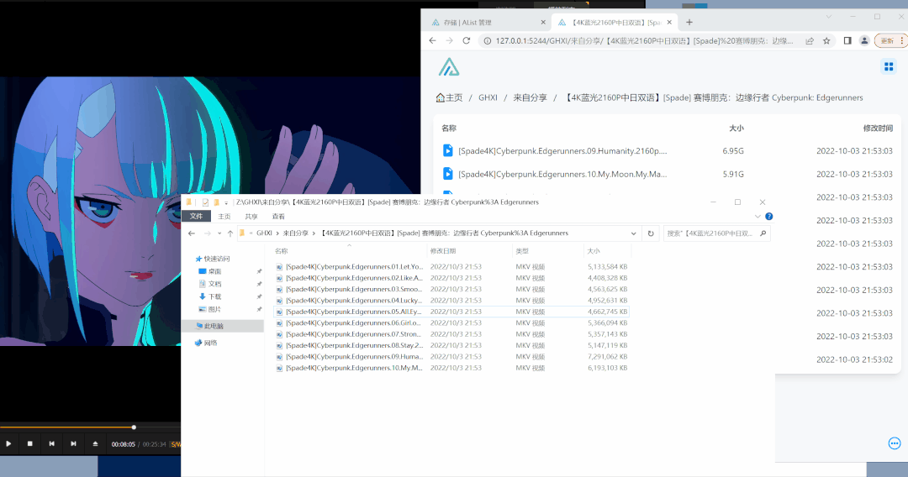Open GHXI in AList breadcrumb
Screen dimensions: 908x477
click(488, 97)
